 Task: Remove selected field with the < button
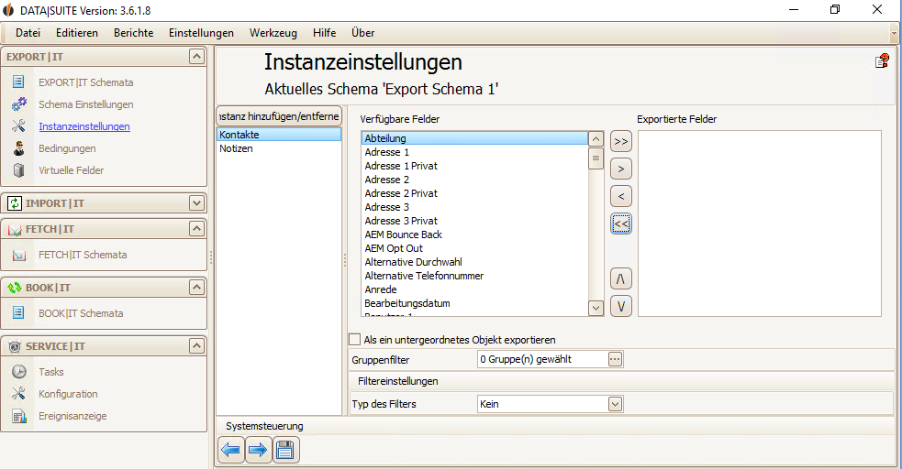(x=620, y=196)
